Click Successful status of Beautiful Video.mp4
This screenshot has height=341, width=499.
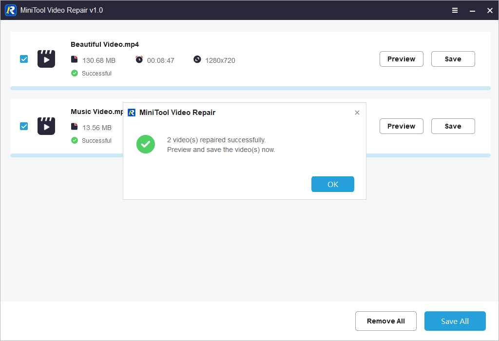click(x=96, y=74)
